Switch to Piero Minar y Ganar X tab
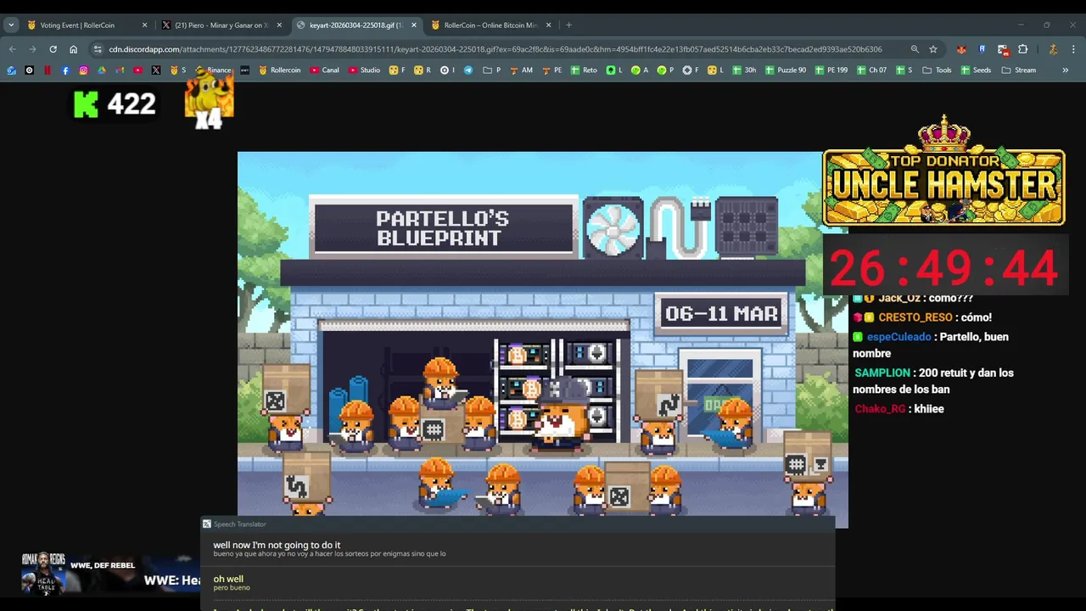This screenshot has height=611, width=1086. click(221, 25)
